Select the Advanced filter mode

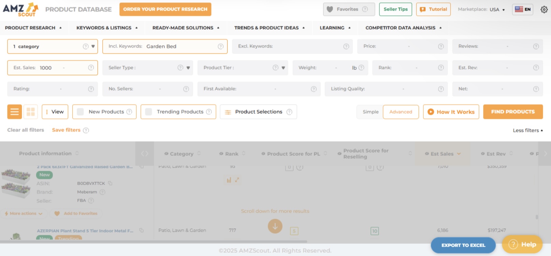click(x=401, y=112)
